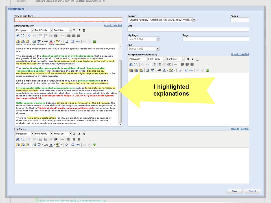Print the Paraphrase or Summary content
Viewport: 271px width, 203px height.
pyautogui.click(x=147, y=70)
